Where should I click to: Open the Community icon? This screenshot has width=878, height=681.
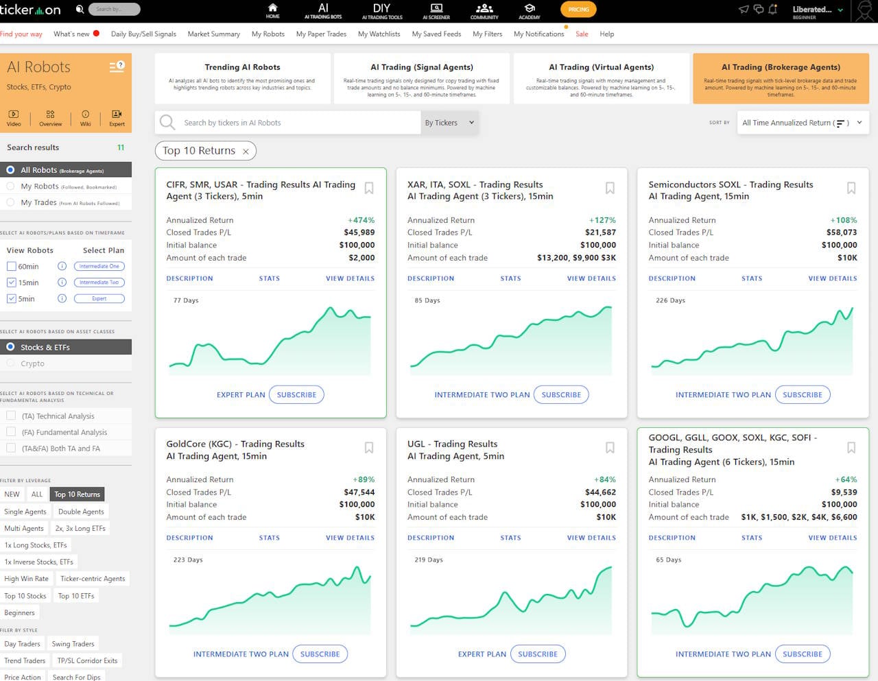click(x=484, y=10)
